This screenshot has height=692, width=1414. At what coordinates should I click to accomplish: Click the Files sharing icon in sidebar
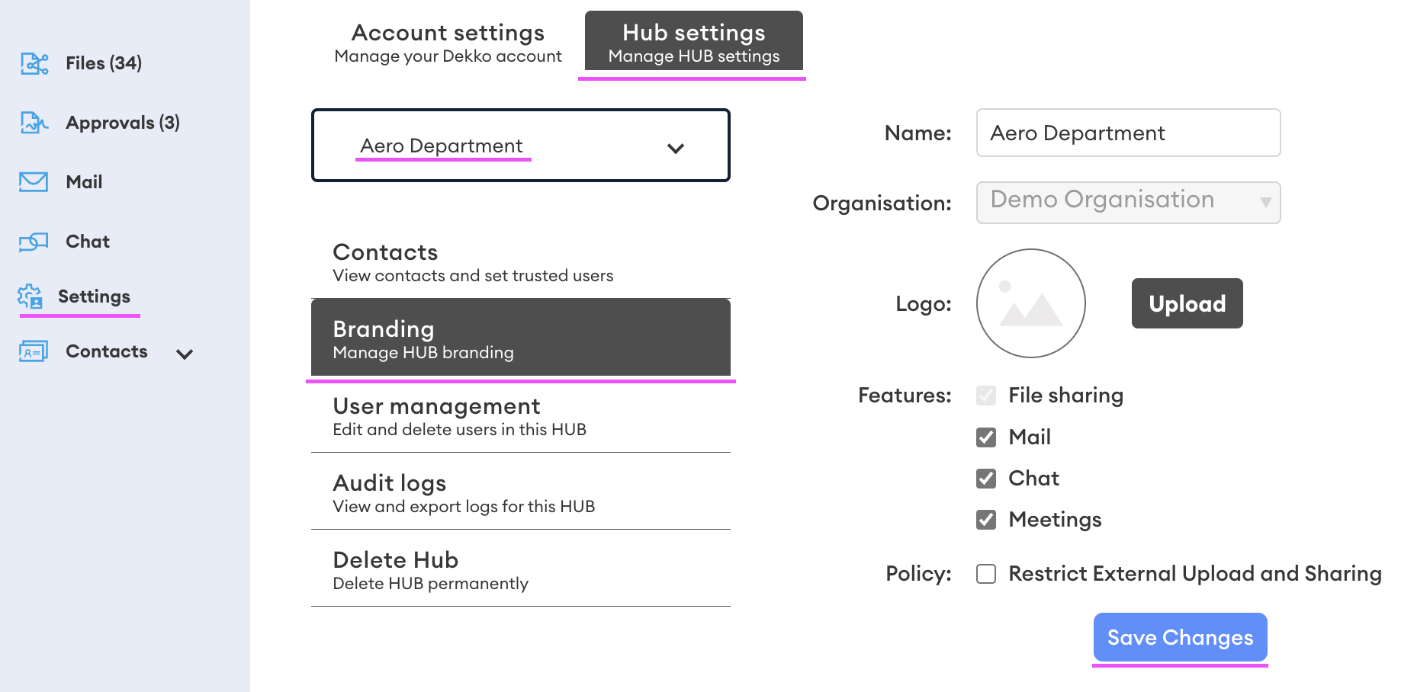(34, 63)
